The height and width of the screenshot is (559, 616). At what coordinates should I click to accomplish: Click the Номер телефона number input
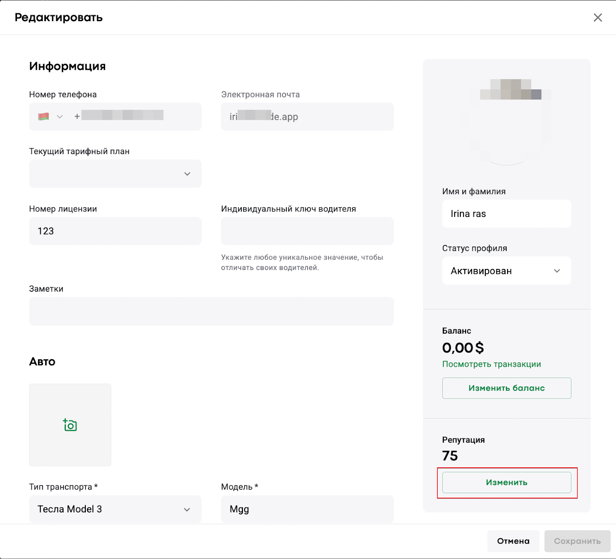pyautogui.click(x=135, y=116)
